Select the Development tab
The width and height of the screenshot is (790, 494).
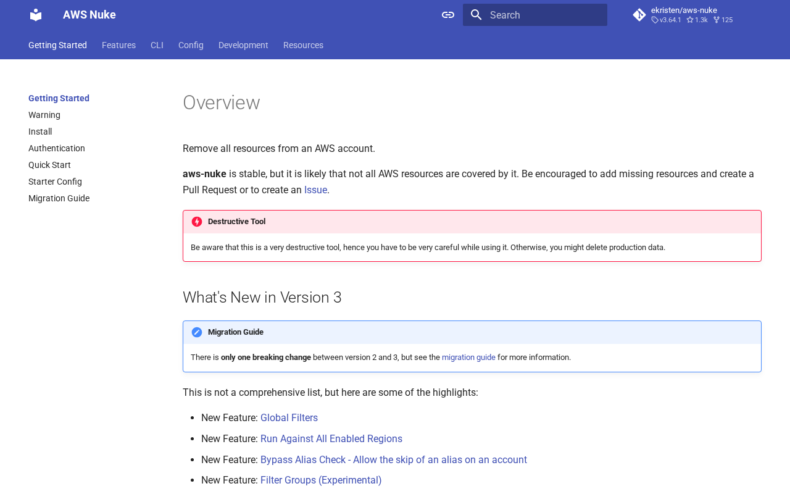[243, 45]
